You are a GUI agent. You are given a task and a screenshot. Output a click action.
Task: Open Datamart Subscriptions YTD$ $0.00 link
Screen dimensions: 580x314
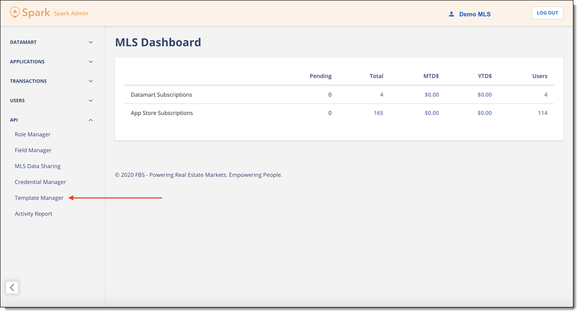[x=484, y=95]
